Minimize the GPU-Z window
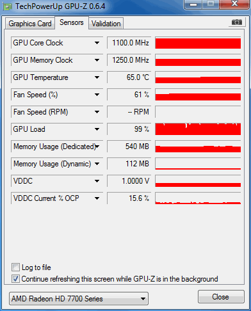The width and height of the screenshot is (251, 311). pos(193,4)
